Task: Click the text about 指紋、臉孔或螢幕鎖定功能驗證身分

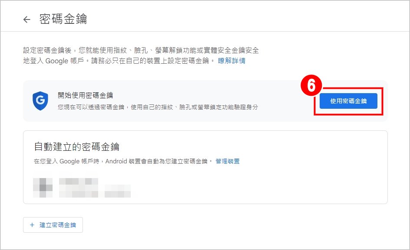Action: [x=158, y=107]
